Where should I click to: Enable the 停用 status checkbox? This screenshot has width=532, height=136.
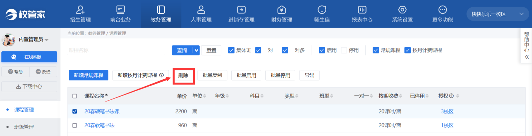click(344, 50)
